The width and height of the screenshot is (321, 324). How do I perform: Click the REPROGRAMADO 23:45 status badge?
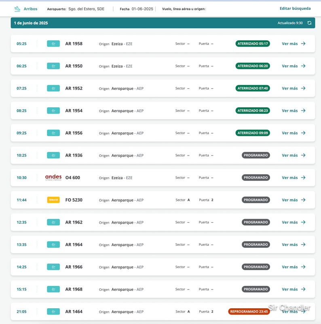pos(249,312)
